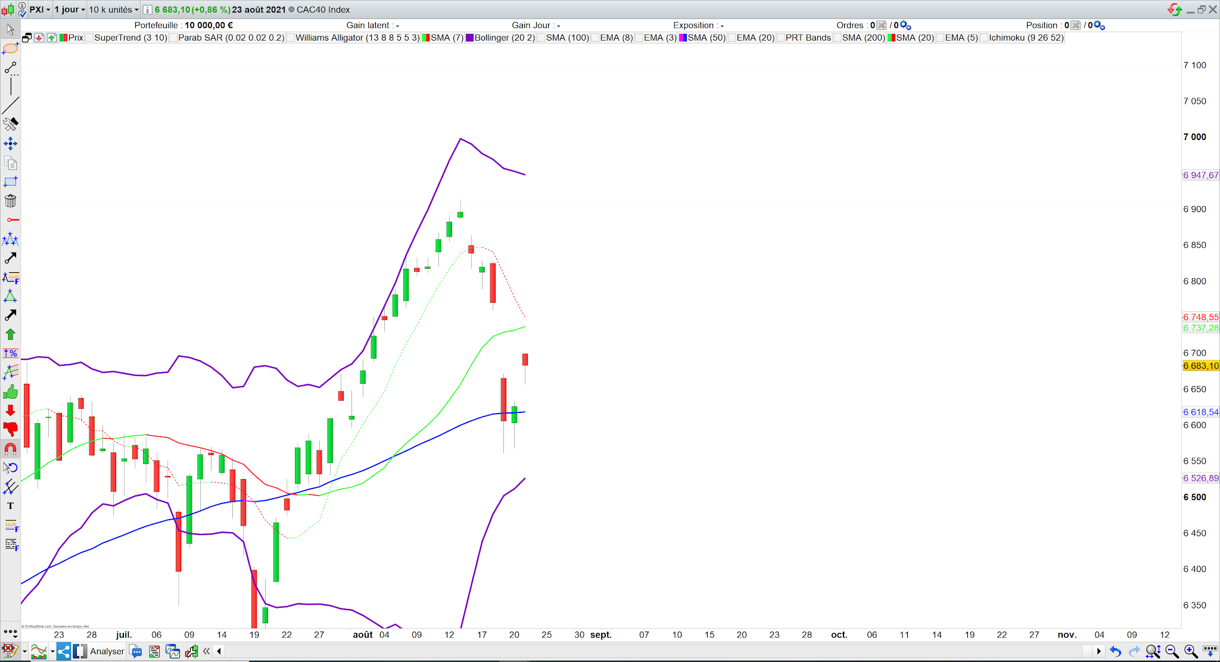Pick the diagonal trend line tool

point(10,105)
